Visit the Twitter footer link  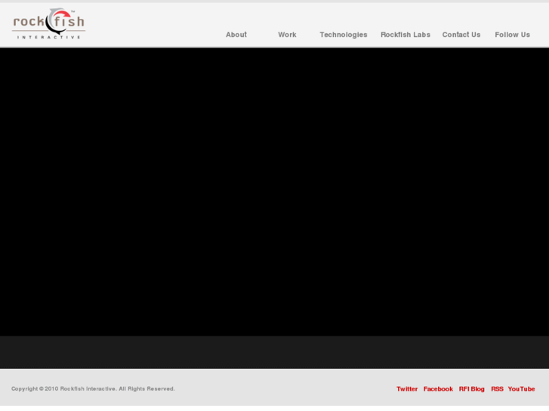pyautogui.click(x=407, y=389)
